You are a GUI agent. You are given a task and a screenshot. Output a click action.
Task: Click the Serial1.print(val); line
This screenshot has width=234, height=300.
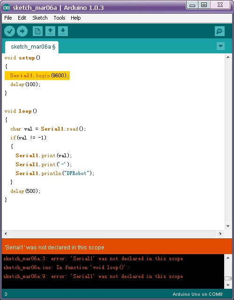click(44, 155)
